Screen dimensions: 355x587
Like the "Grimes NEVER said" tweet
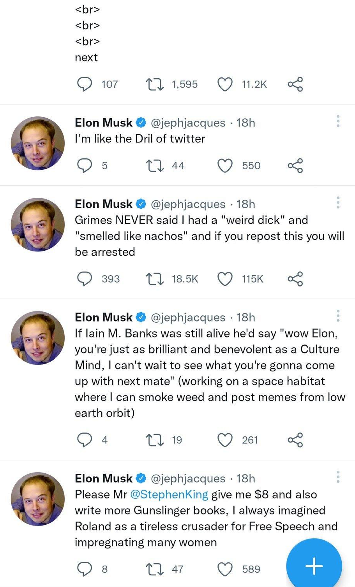pos(225,279)
